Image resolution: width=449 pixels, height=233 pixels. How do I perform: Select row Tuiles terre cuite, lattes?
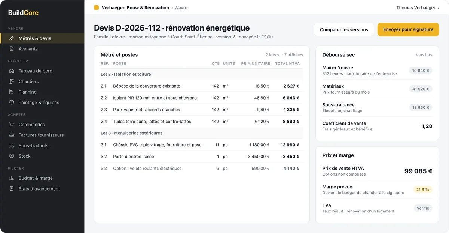pyautogui.click(x=202, y=122)
